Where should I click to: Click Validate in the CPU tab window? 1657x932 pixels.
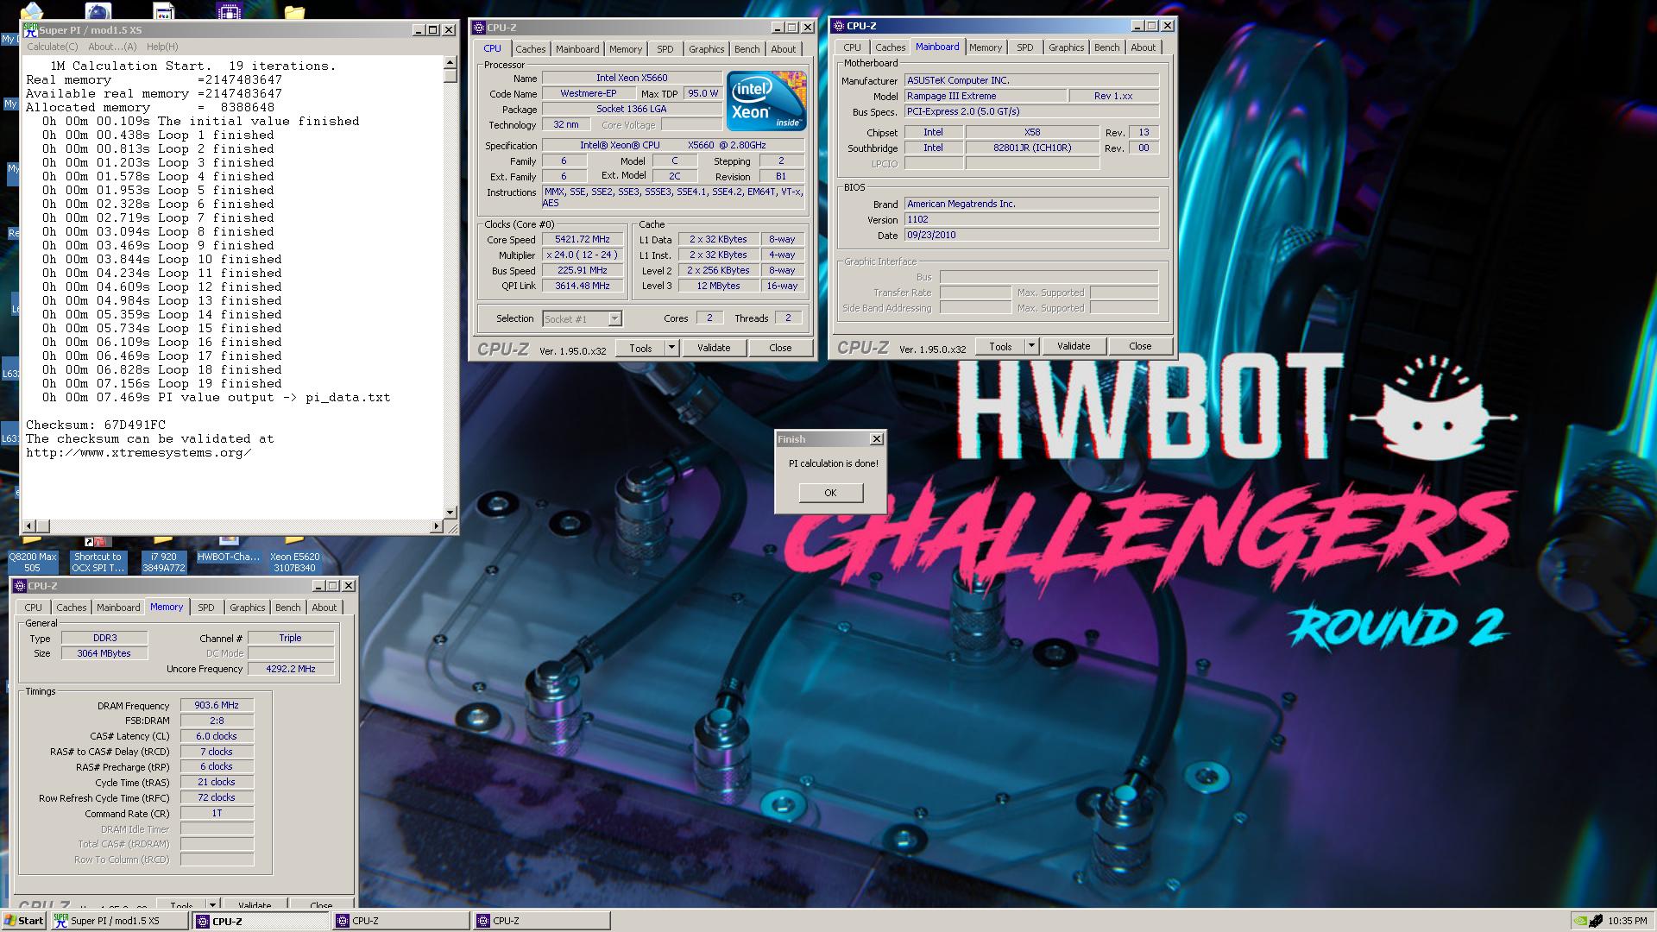[x=714, y=348]
